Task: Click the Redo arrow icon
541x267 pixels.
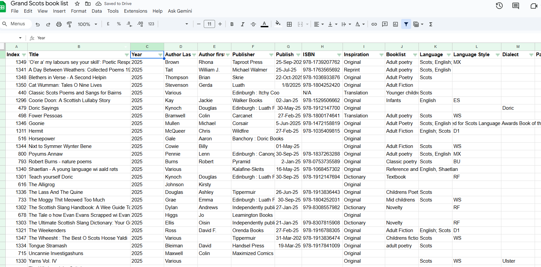Action: (x=48, y=24)
